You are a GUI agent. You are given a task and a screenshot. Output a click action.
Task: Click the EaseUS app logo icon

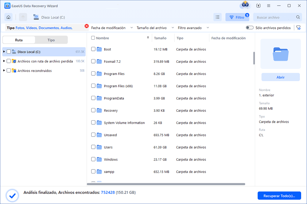coord(7,6)
